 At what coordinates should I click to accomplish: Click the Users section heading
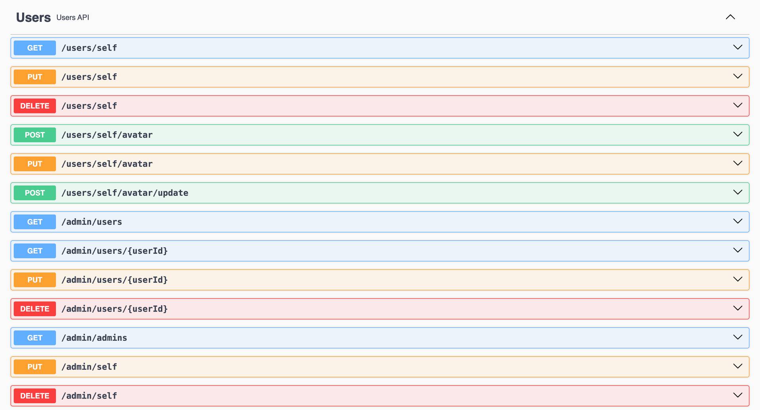[33, 17]
